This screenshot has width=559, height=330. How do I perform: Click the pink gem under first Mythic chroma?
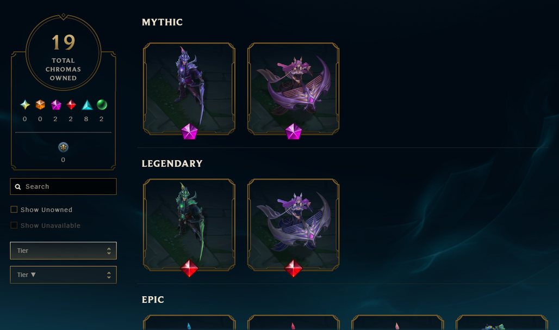189,131
